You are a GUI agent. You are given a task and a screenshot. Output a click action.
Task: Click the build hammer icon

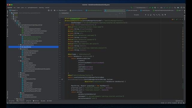pos(131,7)
